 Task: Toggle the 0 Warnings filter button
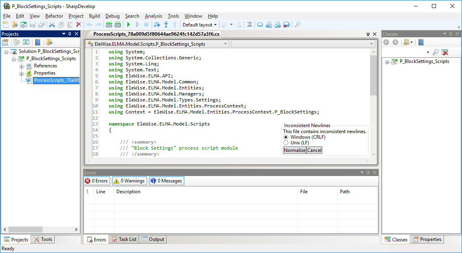click(129, 181)
